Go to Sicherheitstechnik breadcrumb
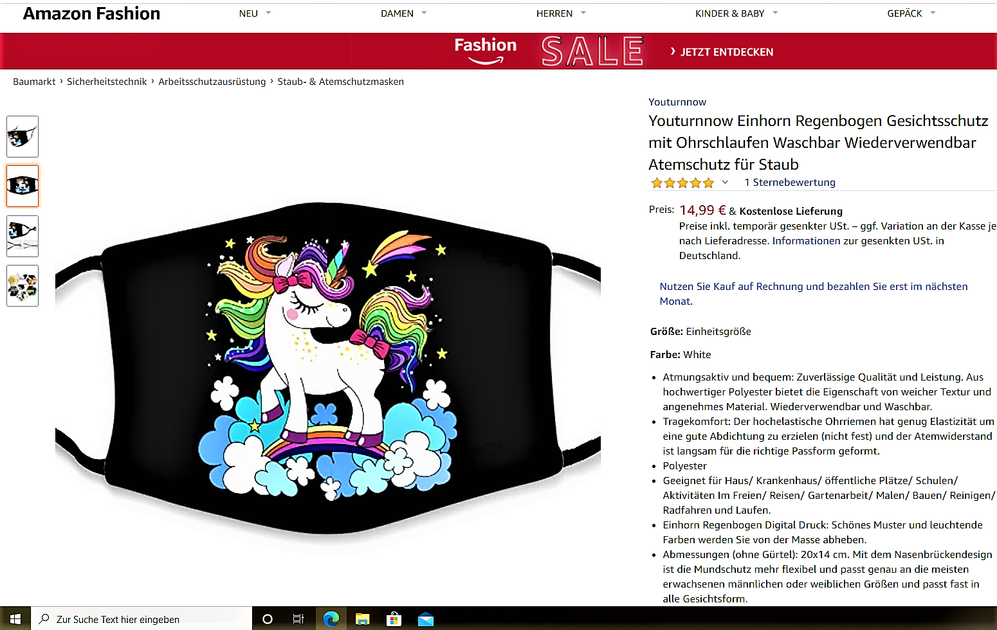This screenshot has width=997, height=630. click(x=107, y=82)
